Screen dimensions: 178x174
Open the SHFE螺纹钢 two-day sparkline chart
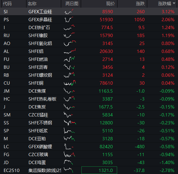click(69, 75)
